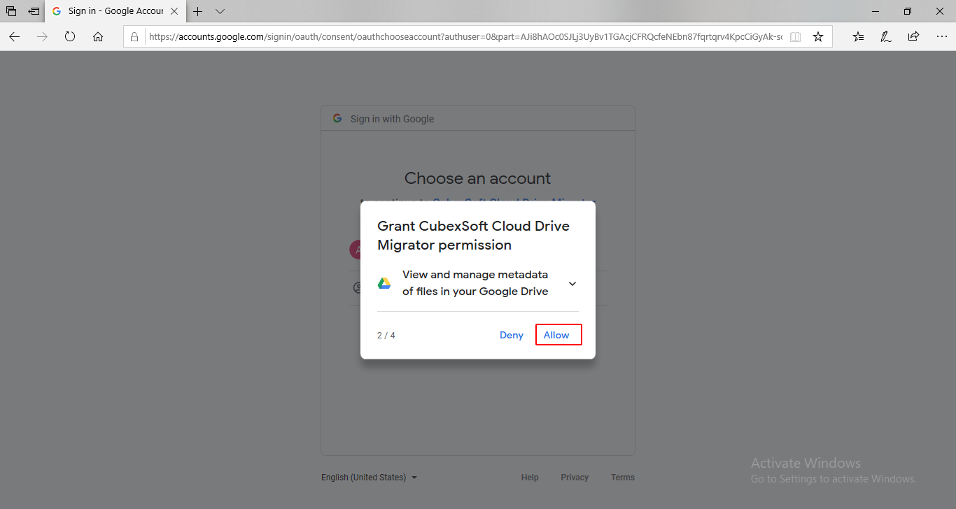Open the browser home page

pyautogui.click(x=98, y=37)
